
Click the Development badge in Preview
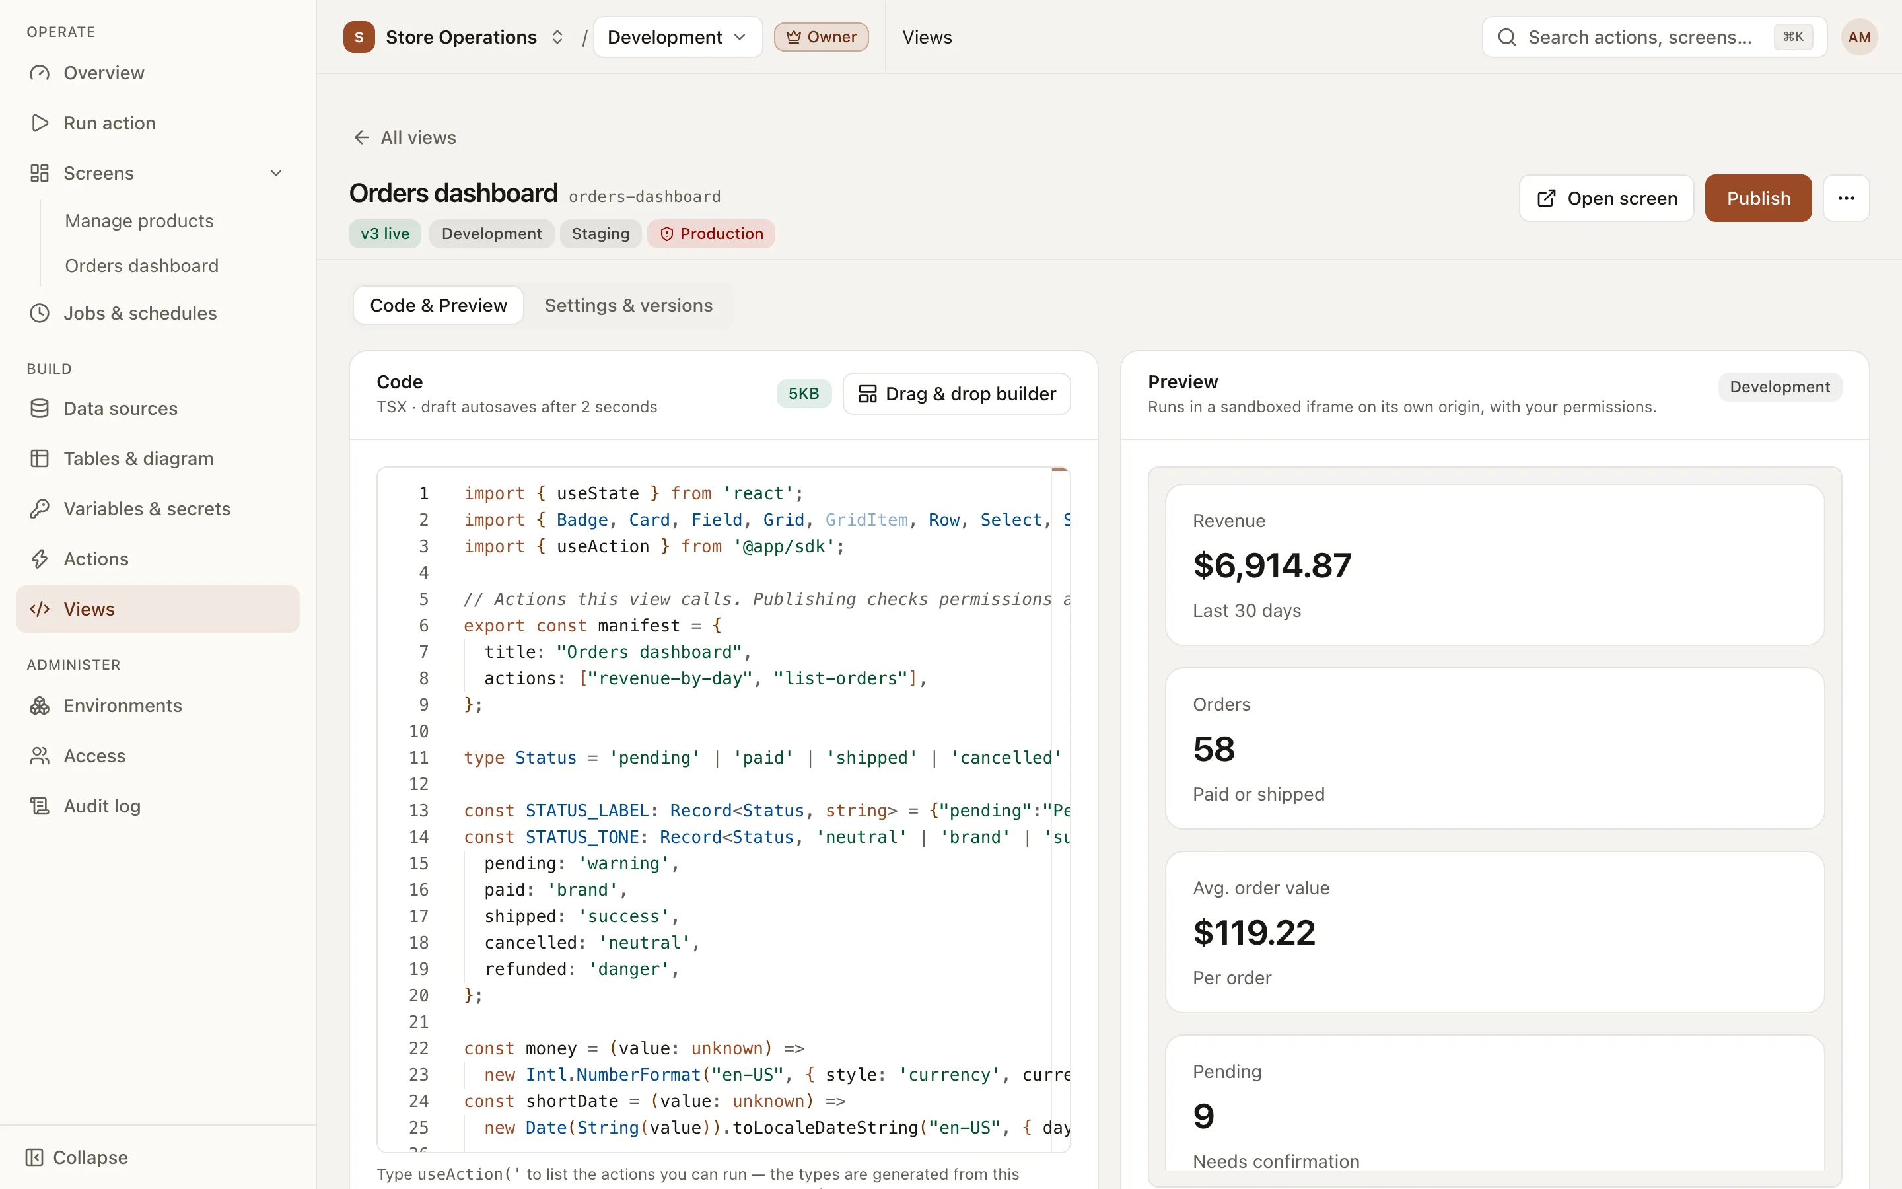tap(1779, 387)
